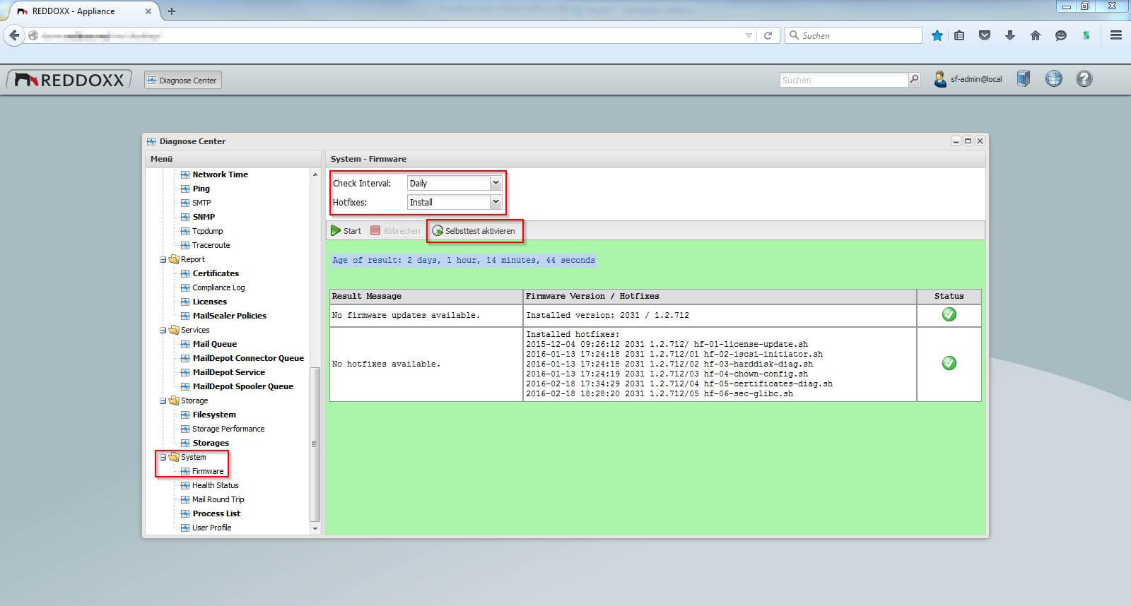Click green status check for hotfixes
This screenshot has height=606, width=1131.
(x=949, y=363)
